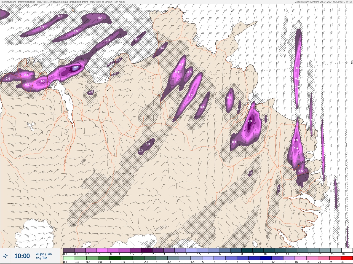
Task: Select the 10:00 forecast time display
Action: click(x=22, y=256)
